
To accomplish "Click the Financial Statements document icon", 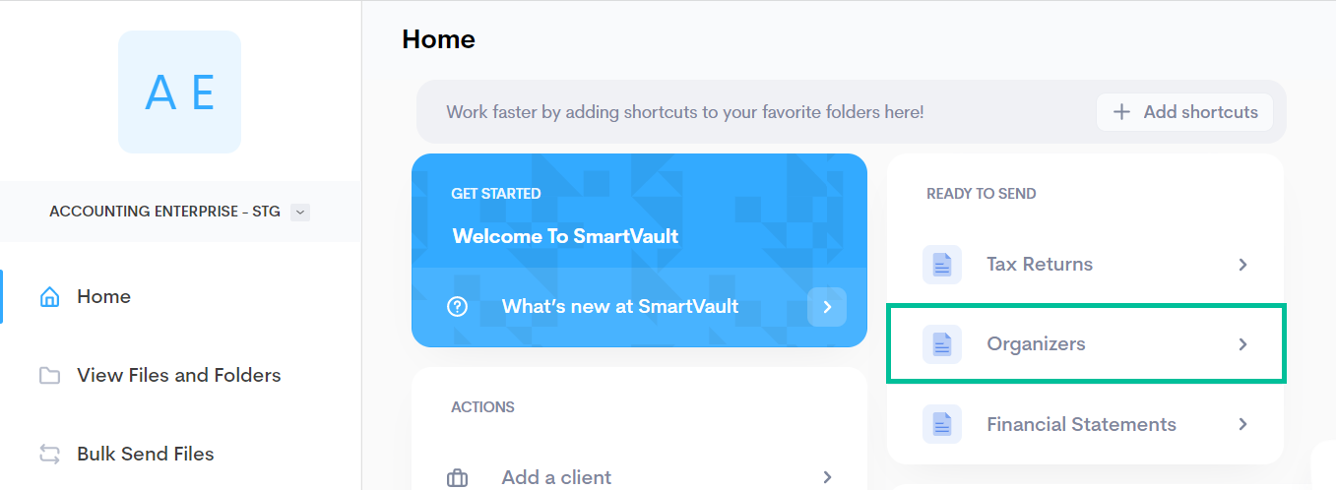I will [x=942, y=425].
